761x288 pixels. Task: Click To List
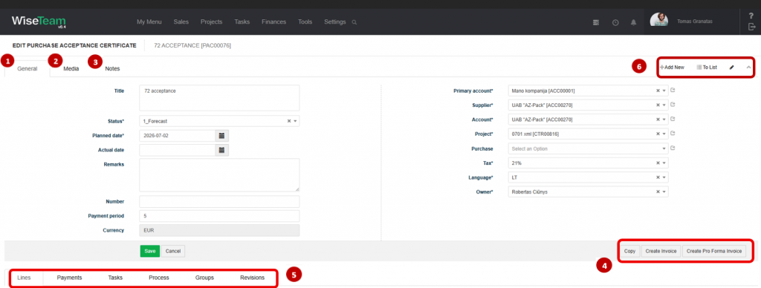pos(707,68)
